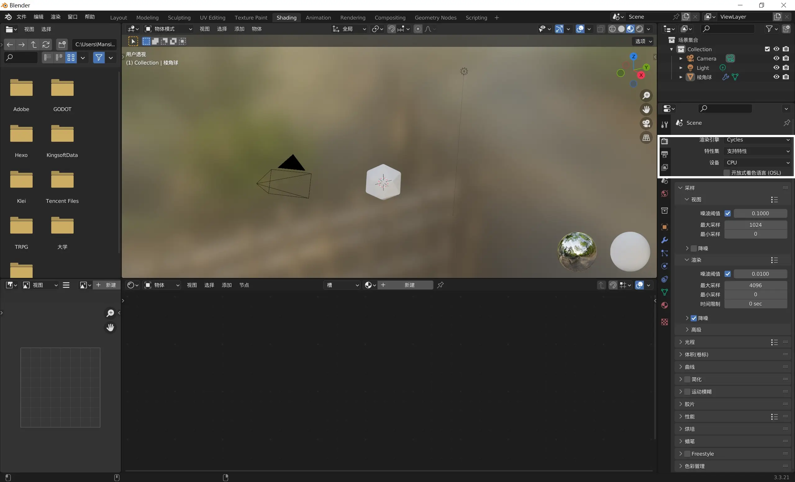Image resolution: width=795 pixels, height=482 pixels.
Task: Open the 设备 CPU dropdown
Action: point(757,163)
